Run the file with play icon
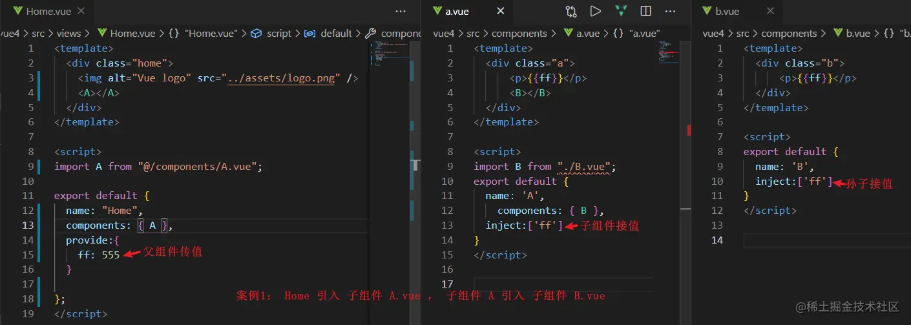The width and height of the screenshot is (911, 325). tap(596, 11)
